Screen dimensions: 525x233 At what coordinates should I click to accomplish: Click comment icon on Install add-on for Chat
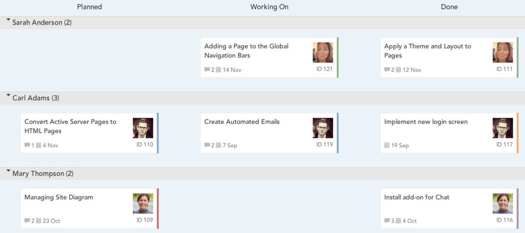point(387,221)
